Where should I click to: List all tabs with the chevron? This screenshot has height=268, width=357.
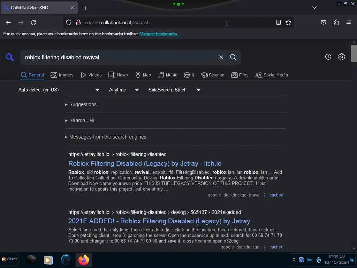314,8
